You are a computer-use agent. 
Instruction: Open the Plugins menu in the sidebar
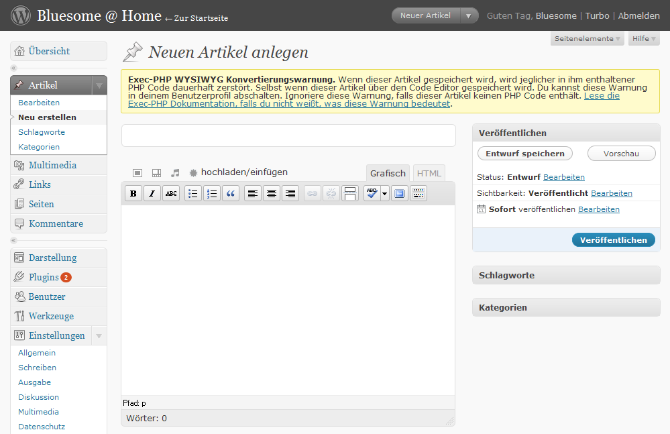[x=44, y=277]
